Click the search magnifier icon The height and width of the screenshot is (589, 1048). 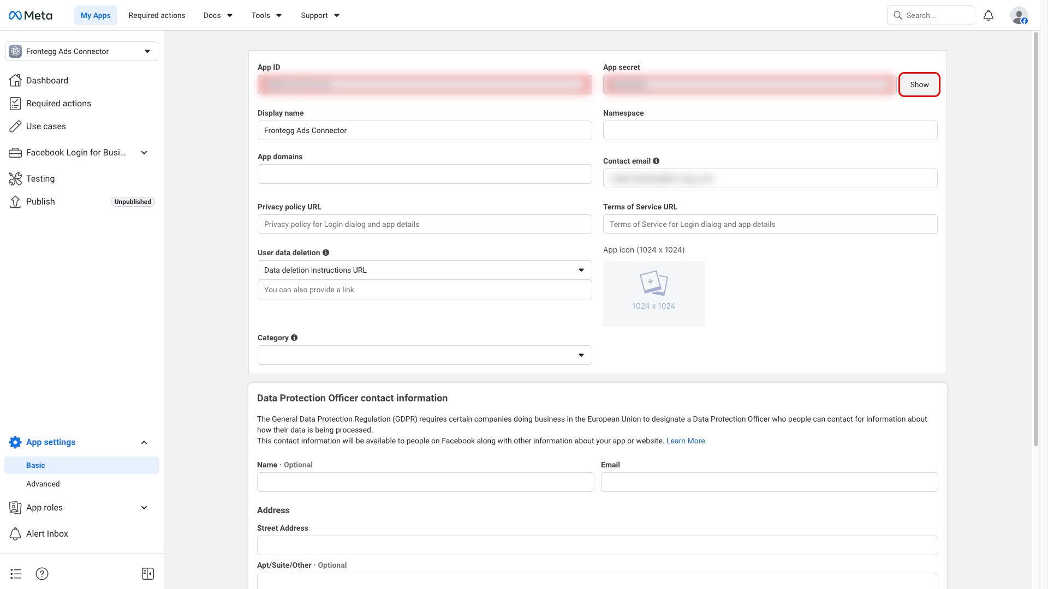(898, 15)
